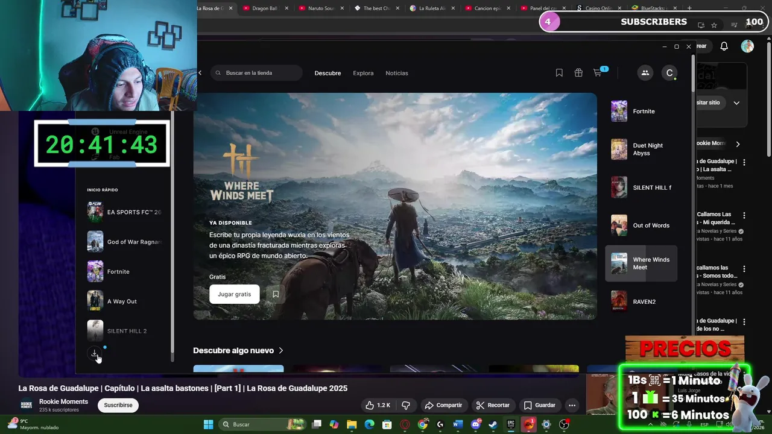This screenshot has width=772, height=434.
Task: Subscribe with the Suscribirse button
Action: click(118, 405)
